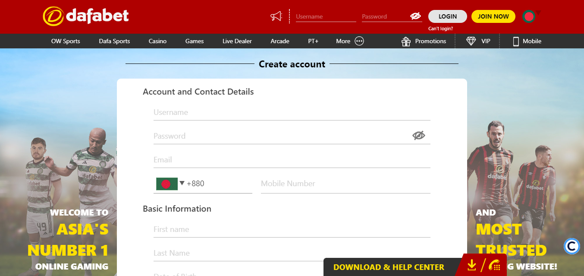
Task: Open the announcements megaphone icon
Action: click(x=276, y=16)
